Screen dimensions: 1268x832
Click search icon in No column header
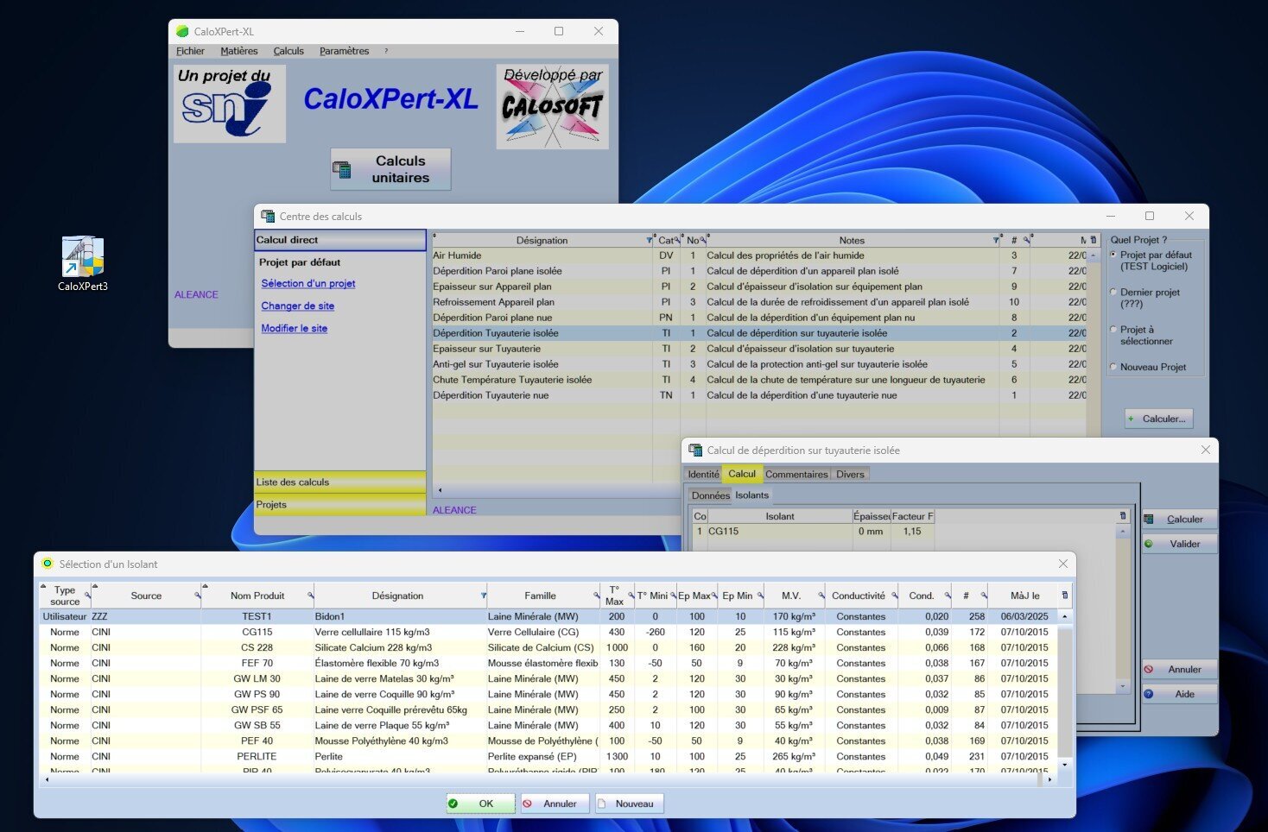point(702,240)
